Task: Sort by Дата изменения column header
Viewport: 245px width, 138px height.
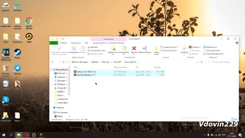Action: pos(120,67)
